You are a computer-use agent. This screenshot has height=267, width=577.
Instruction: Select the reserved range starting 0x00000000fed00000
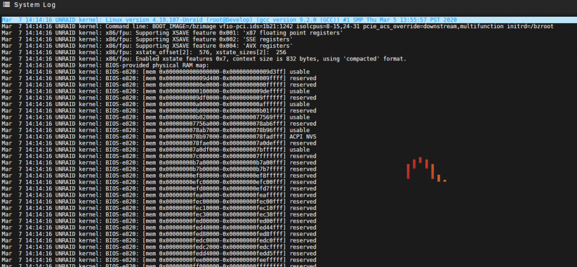(x=159, y=221)
